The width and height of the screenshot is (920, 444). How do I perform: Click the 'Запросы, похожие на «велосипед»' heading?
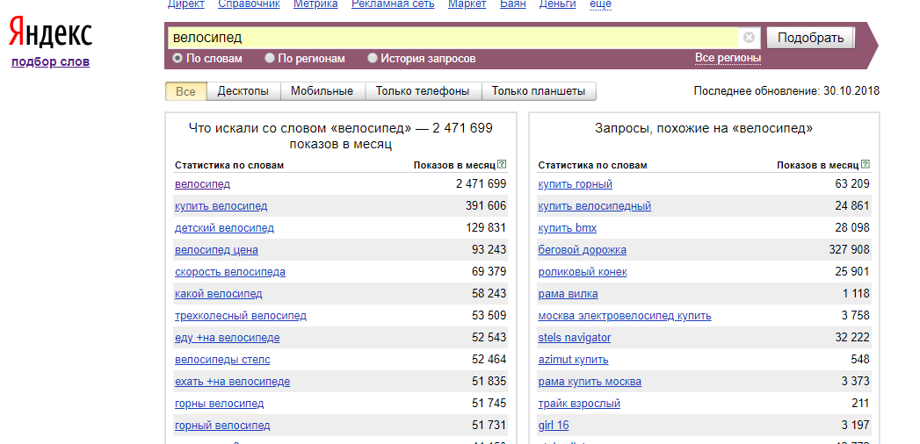coord(704,128)
